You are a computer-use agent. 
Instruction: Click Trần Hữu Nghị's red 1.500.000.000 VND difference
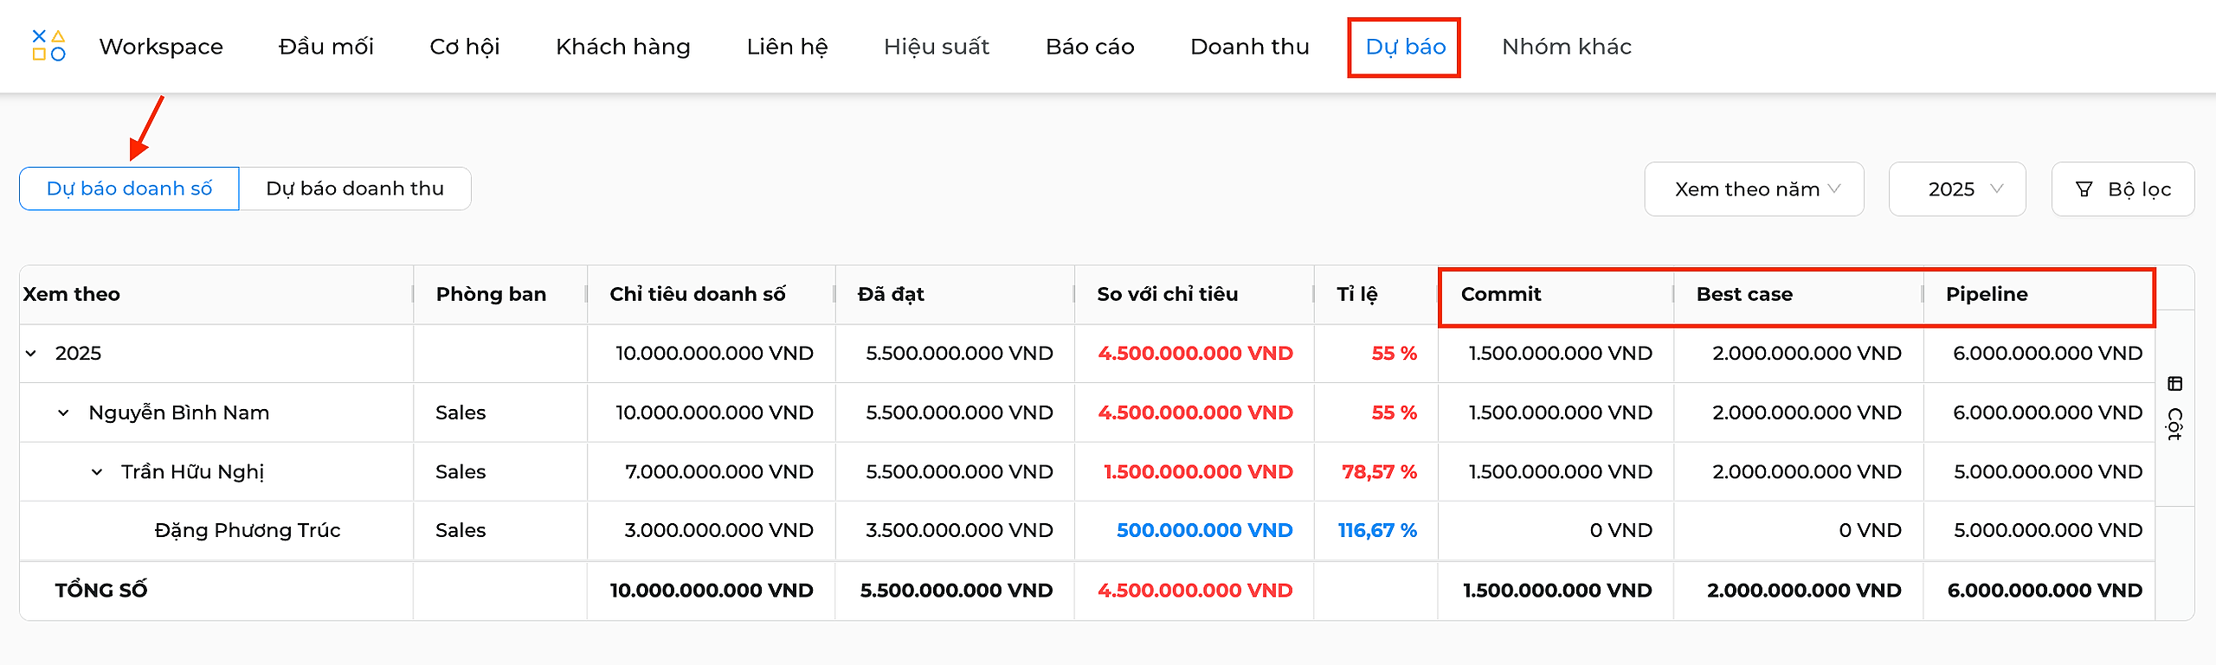(x=1198, y=472)
